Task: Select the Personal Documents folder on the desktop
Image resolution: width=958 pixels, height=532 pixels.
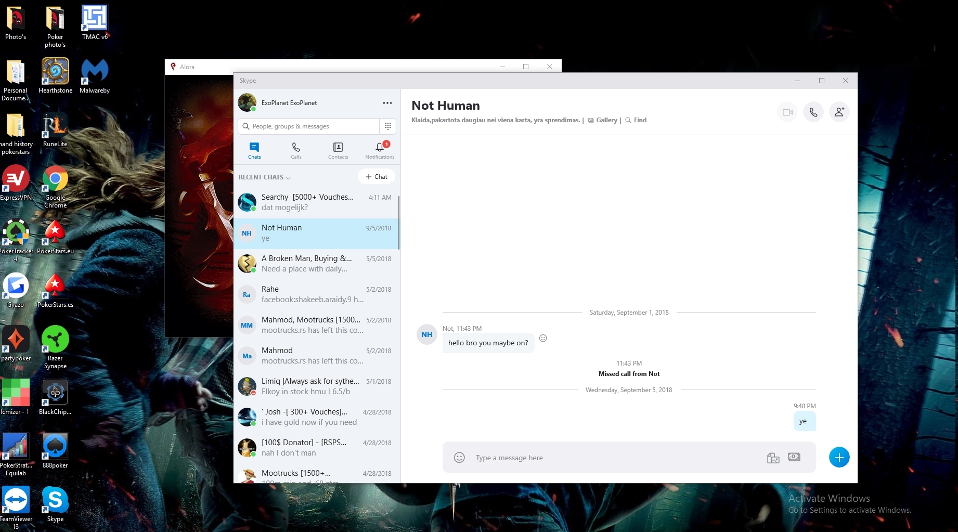Action: click(x=16, y=80)
